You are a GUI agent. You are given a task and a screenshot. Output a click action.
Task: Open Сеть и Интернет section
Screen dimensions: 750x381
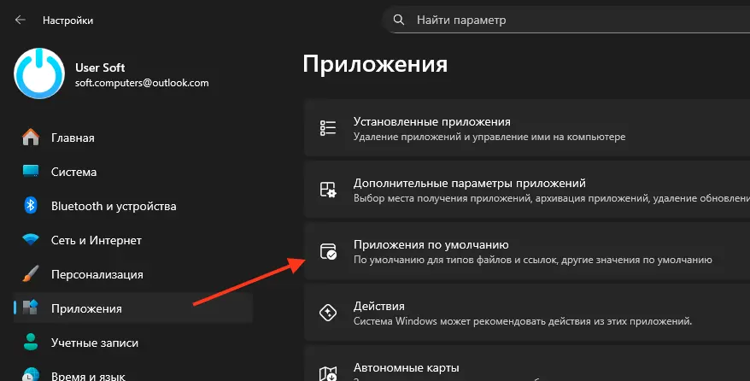[133, 240]
